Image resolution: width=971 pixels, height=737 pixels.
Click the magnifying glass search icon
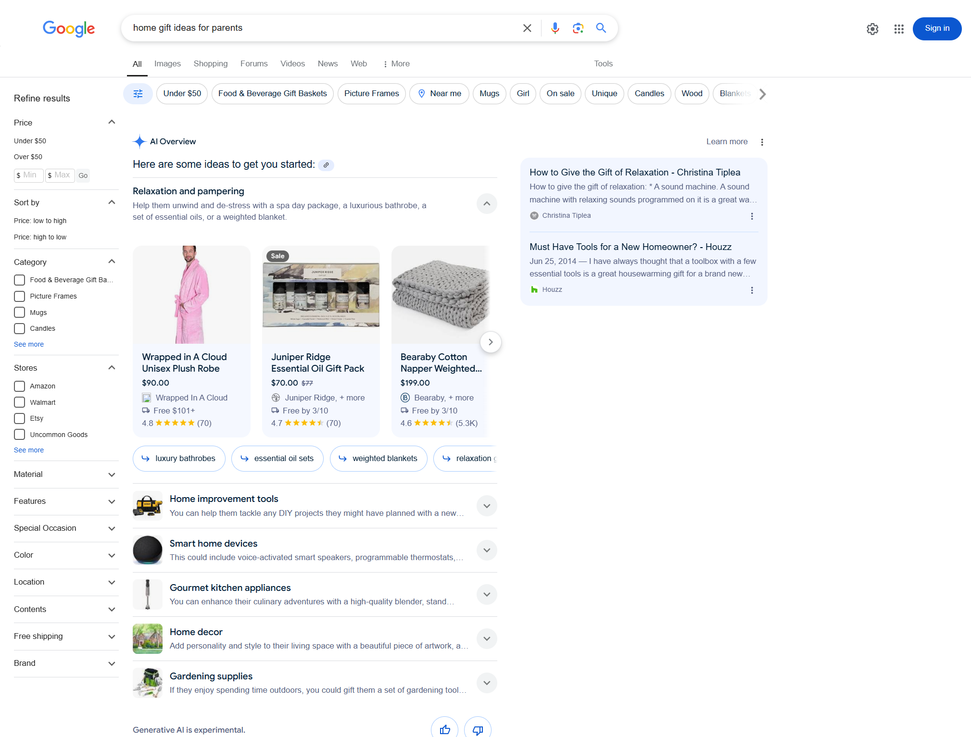601,28
